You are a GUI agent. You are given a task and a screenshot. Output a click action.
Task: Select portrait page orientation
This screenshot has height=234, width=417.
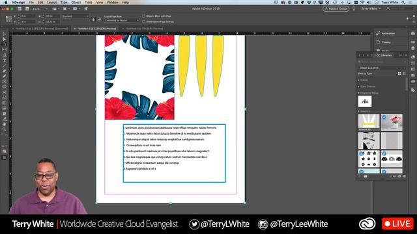(93, 19)
